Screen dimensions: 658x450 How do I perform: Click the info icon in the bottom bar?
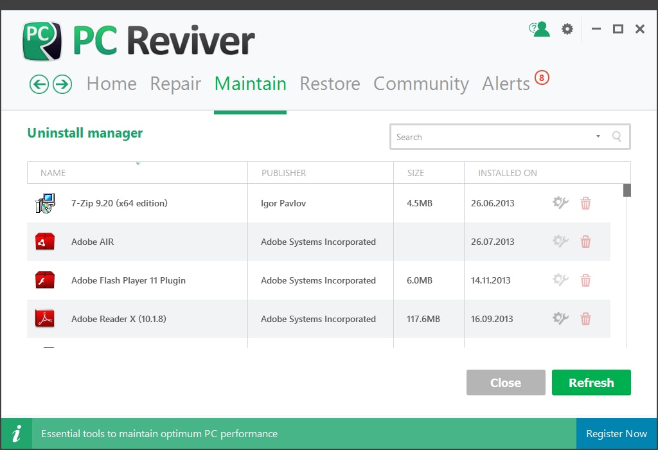[17, 434]
